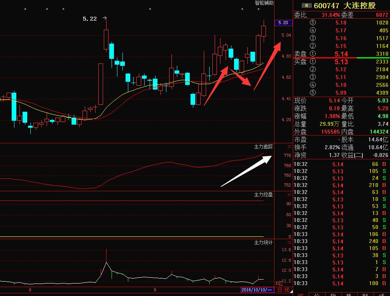Close the 主力控盘 indicator panel

pos(289,194)
